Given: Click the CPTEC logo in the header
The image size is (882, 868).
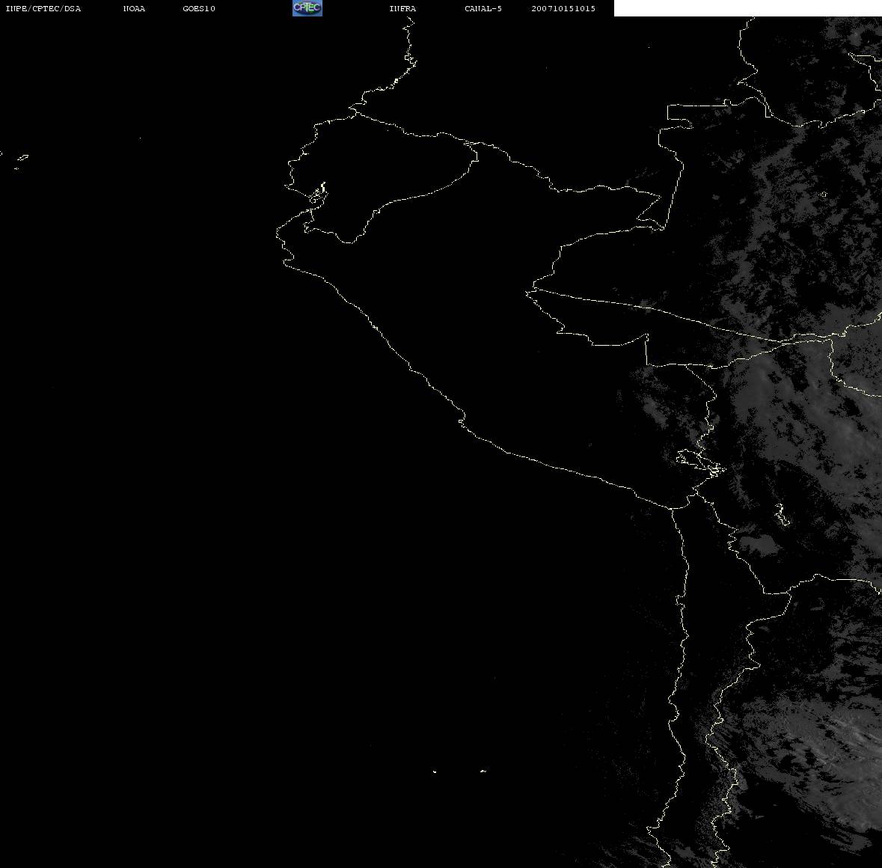Looking at the screenshot, I should pos(307,8).
